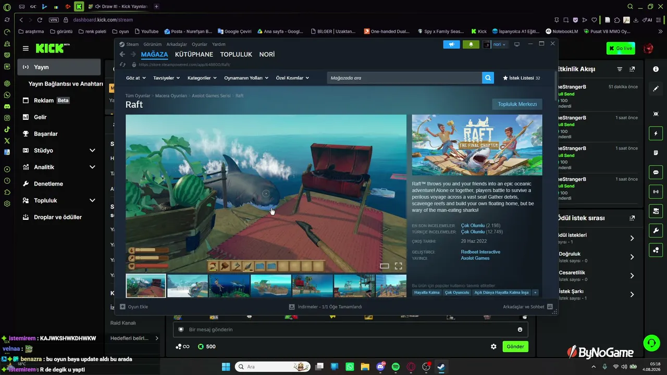Unmute the Draw It! Kick tab audio
This screenshot has height=375, width=667.
pyautogui.click(x=97, y=6)
